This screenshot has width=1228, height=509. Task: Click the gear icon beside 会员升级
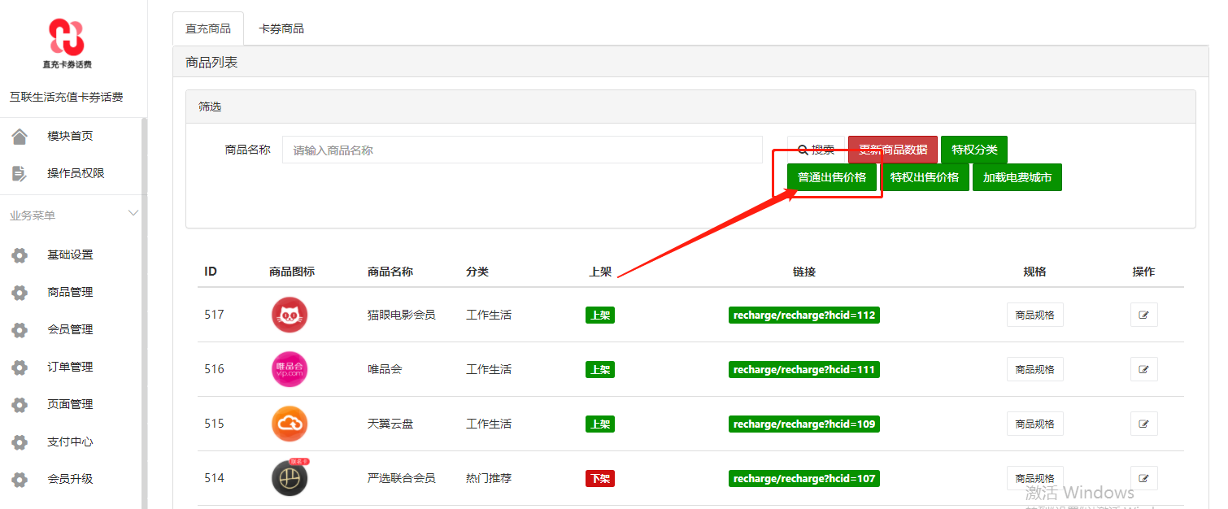tap(20, 480)
